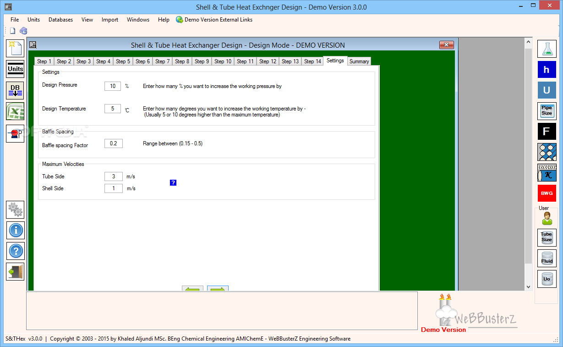The width and height of the screenshot is (563, 347).
Task: Click the scroll down arrow in right scrollbar
Action: click(x=528, y=286)
